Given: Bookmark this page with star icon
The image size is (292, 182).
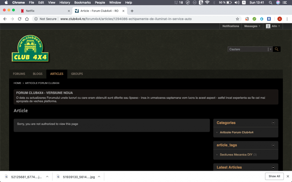Looking at the screenshot, I should pyautogui.click(x=237, y=19).
